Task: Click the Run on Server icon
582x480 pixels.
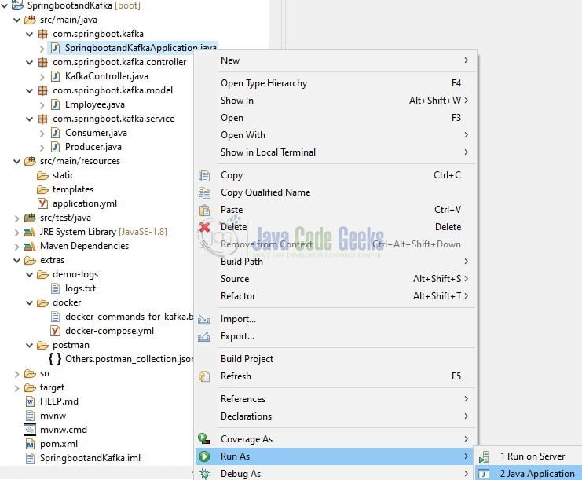Action: pyautogui.click(x=484, y=456)
